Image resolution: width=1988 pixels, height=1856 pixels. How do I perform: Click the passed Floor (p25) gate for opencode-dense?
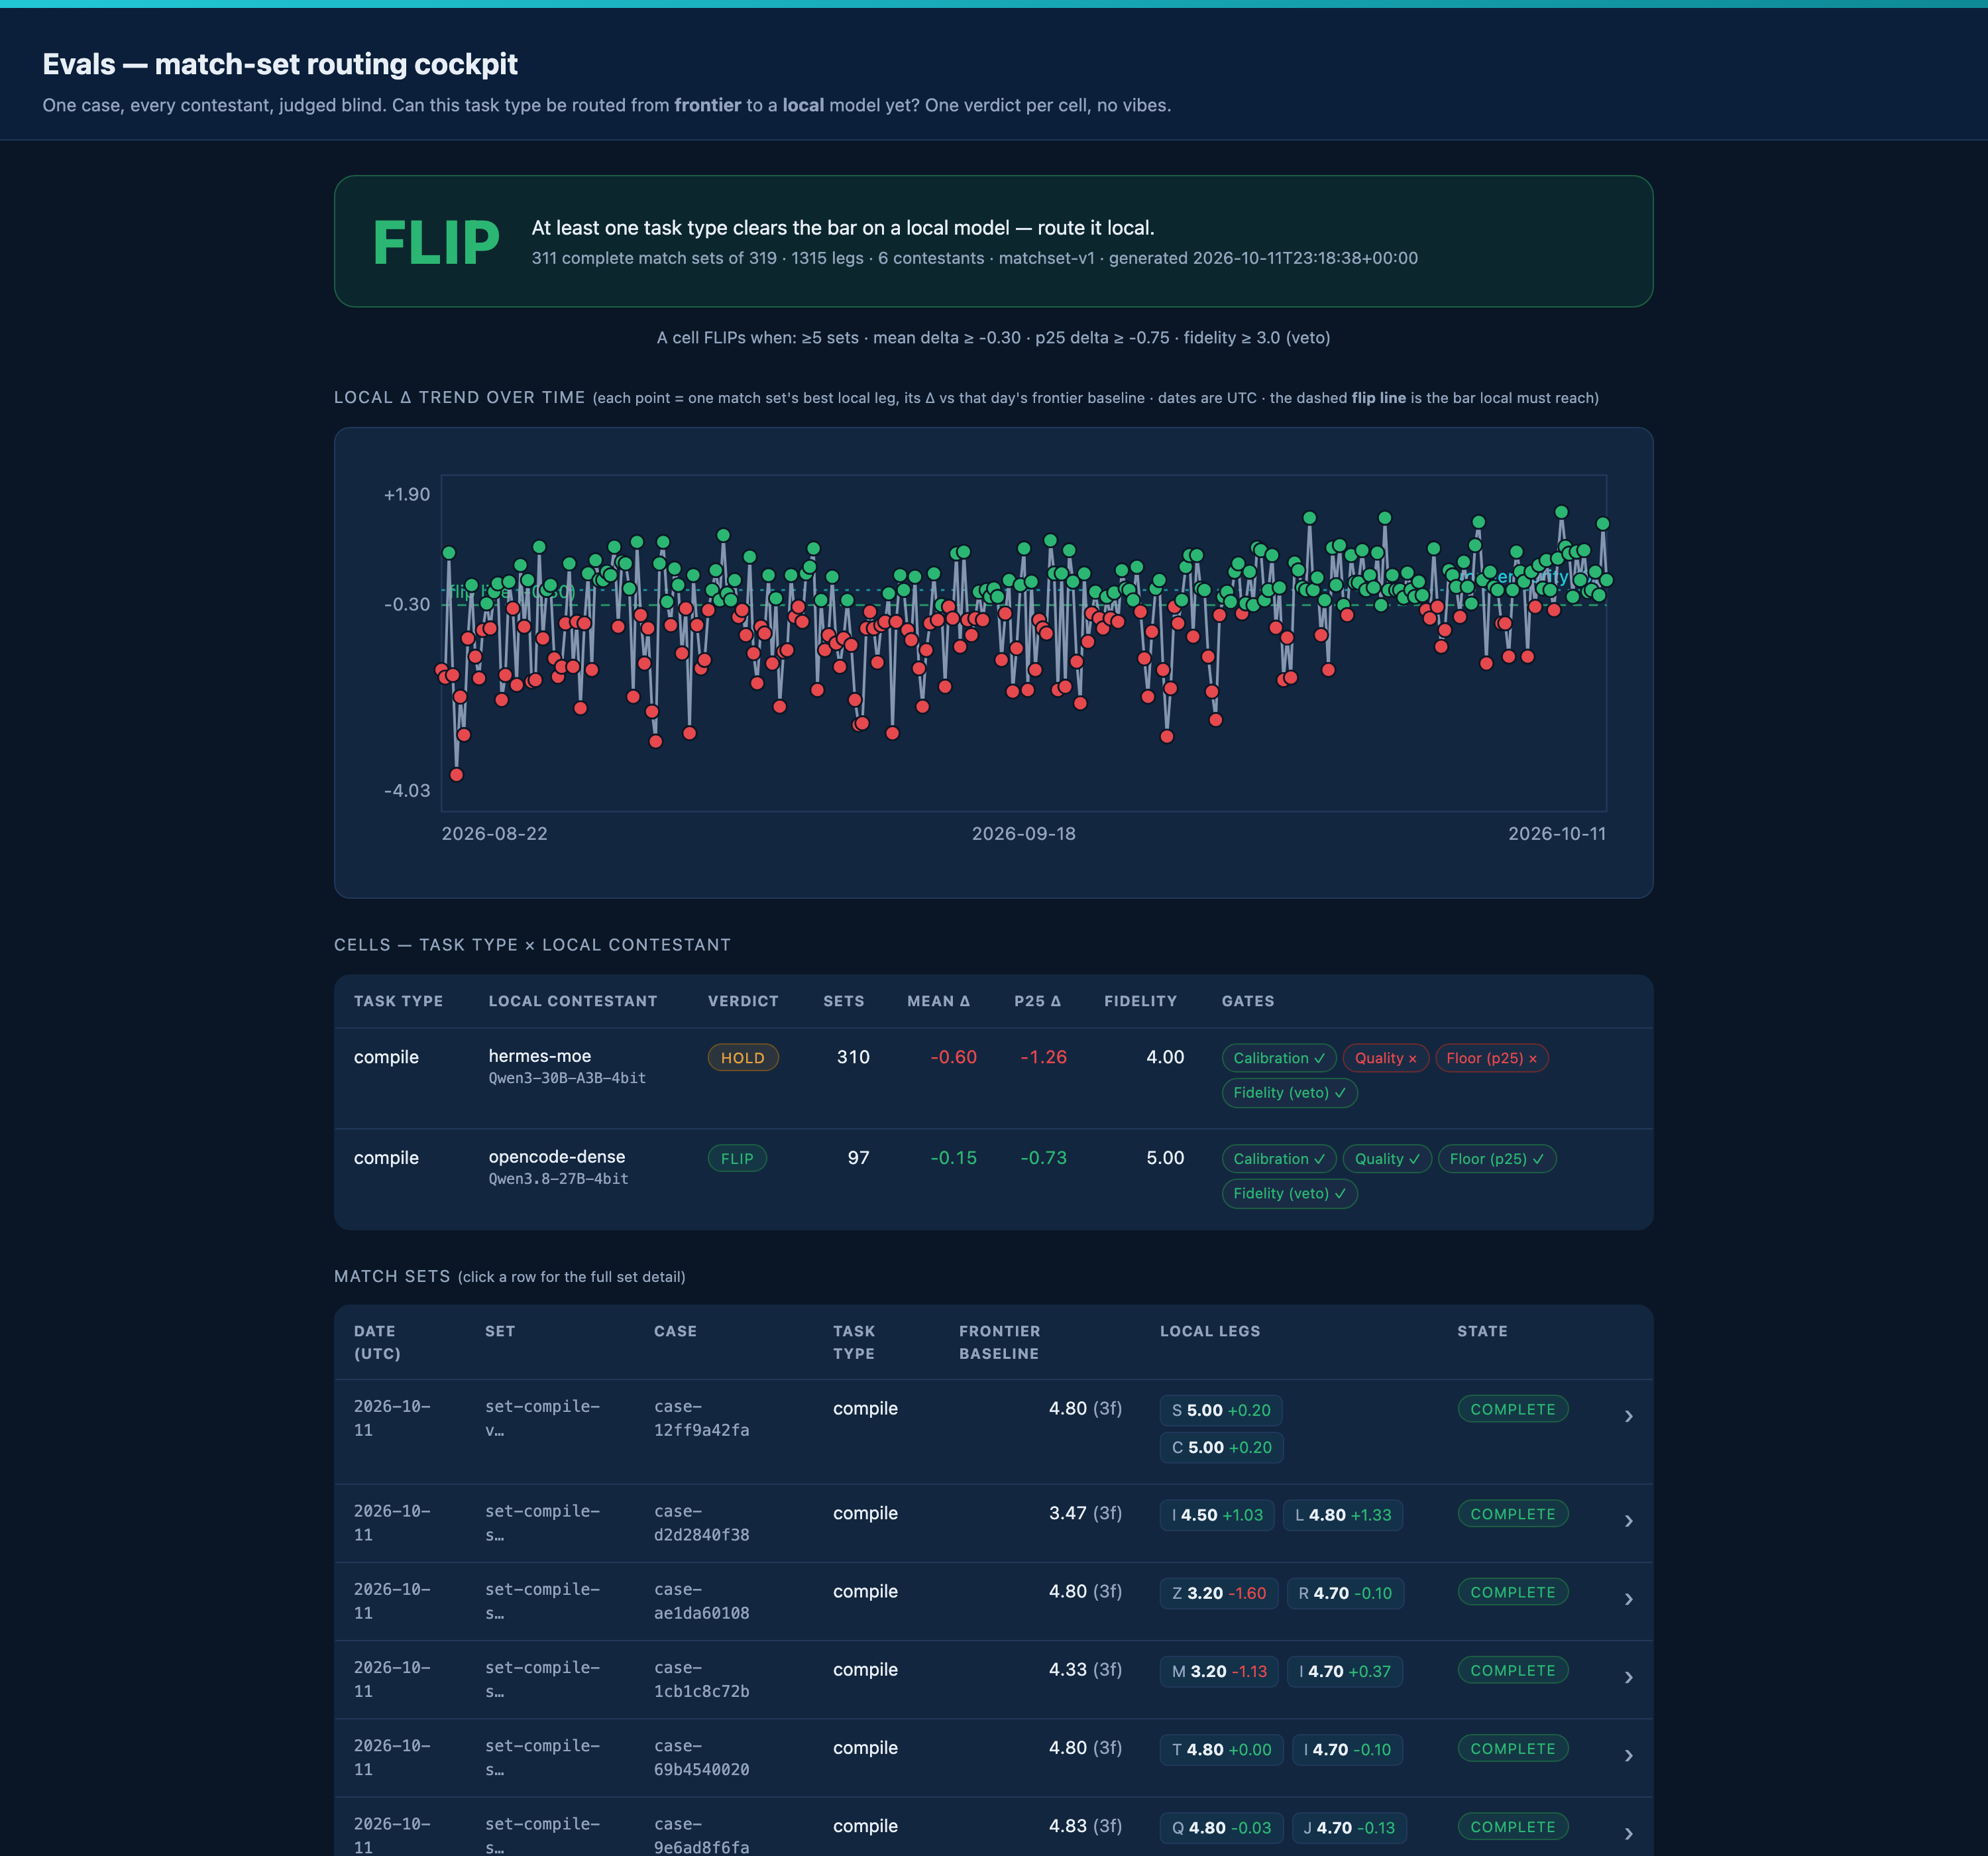click(x=1497, y=1159)
